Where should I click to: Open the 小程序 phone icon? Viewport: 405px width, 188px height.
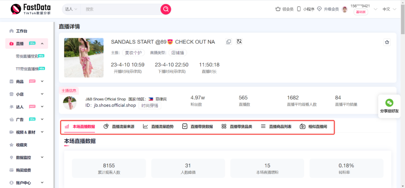pyautogui.click(x=299, y=9)
